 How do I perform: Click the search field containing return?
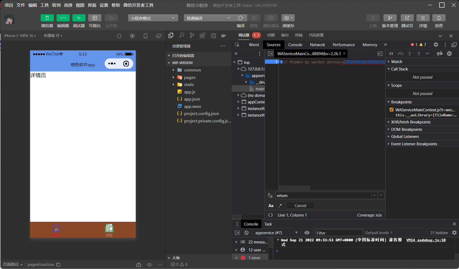coord(323,195)
